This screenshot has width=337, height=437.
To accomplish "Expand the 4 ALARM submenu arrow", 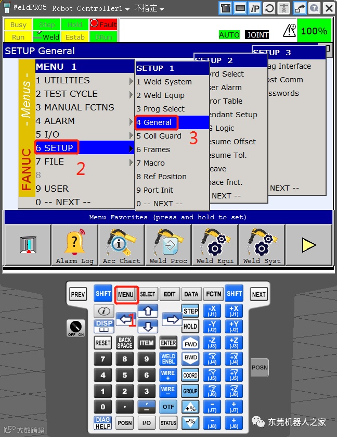I will tap(131, 121).
